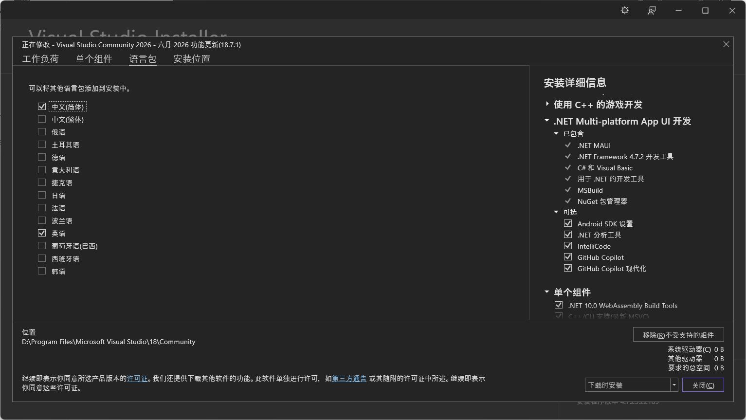Enable the 俄语 language pack
Image resolution: width=746 pixels, height=420 pixels.
(42, 132)
